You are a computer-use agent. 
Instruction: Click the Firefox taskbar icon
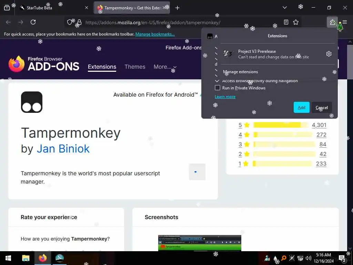click(x=42, y=258)
